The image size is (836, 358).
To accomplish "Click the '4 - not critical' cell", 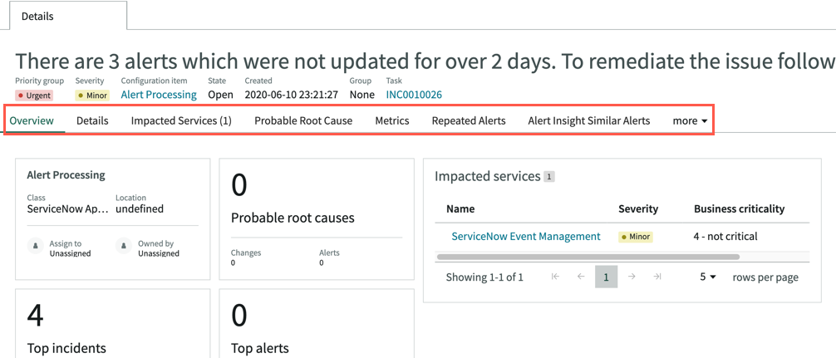I will pos(725,237).
